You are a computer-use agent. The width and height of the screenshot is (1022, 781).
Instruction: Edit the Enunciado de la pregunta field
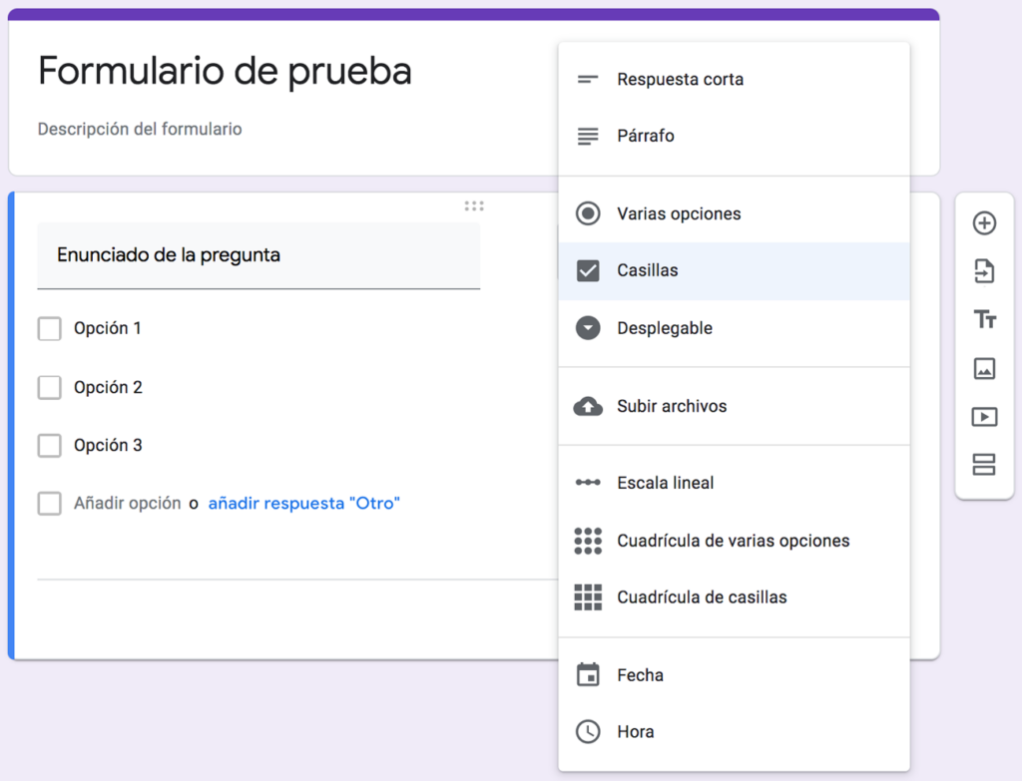click(x=258, y=255)
